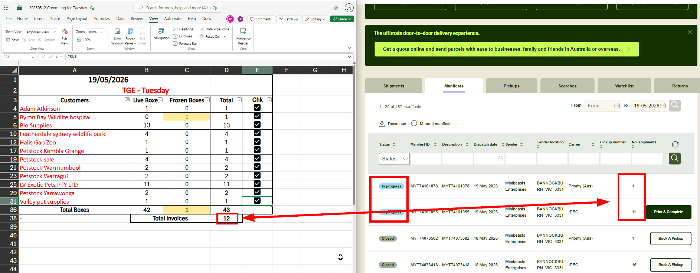700x273 pixels.
Task: Open the Page Layout ribbon tab
Action: (x=77, y=19)
